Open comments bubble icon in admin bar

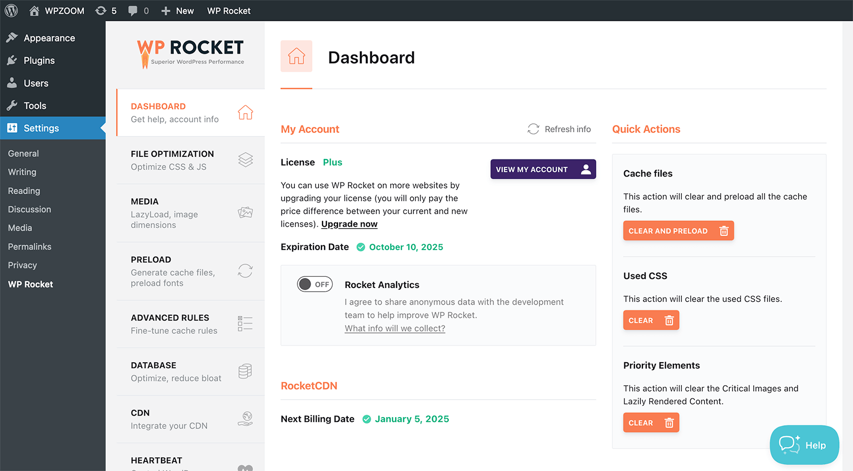[x=133, y=11]
